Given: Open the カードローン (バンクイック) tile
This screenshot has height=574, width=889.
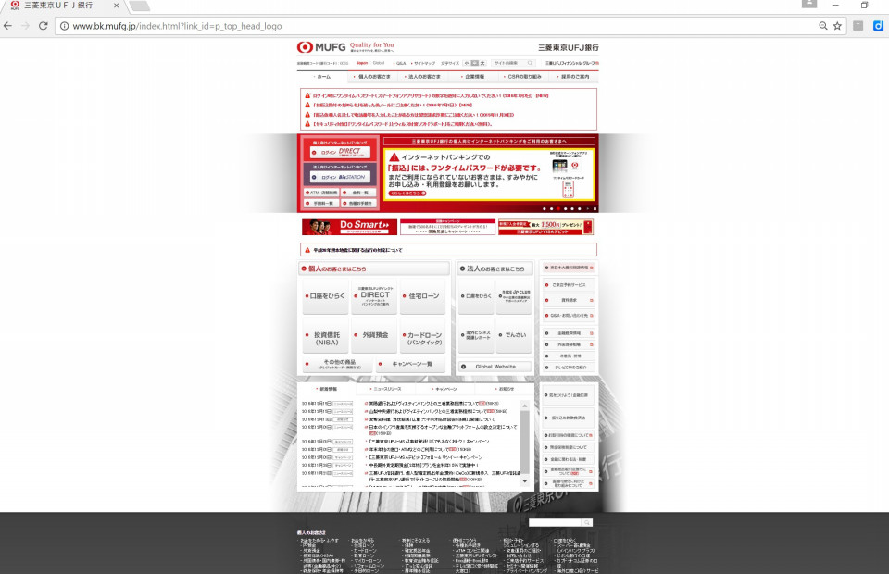Looking at the screenshot, I should pyautogui.click(x=422, y=336).
